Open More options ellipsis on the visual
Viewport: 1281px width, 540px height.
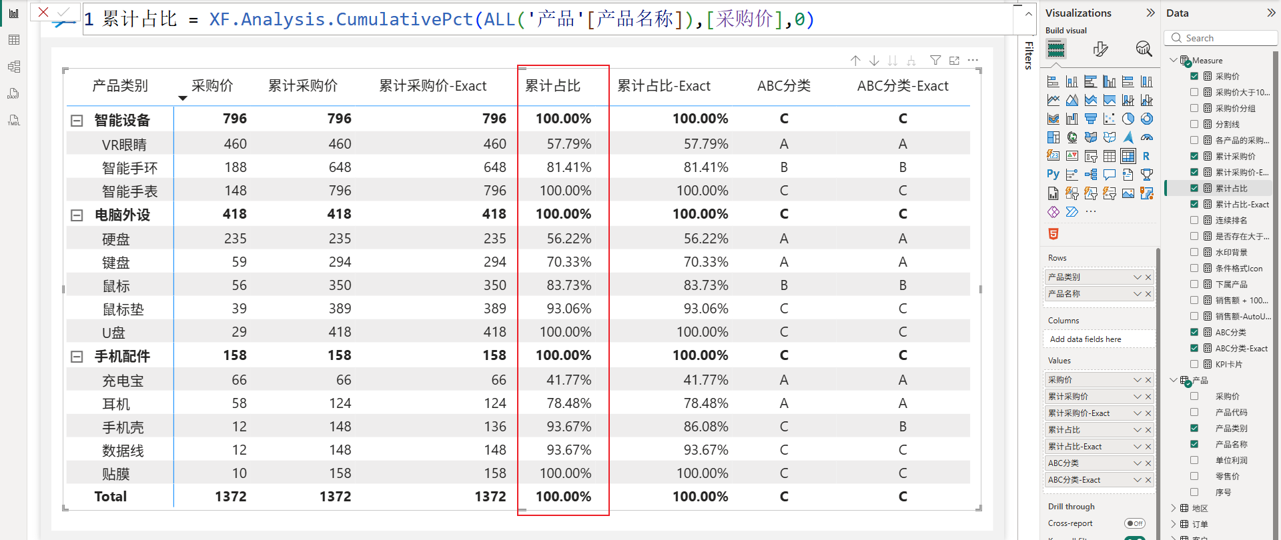click(973, 61)
